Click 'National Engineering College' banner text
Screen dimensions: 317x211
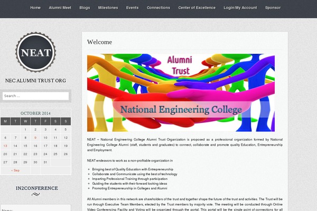point(181,110)
